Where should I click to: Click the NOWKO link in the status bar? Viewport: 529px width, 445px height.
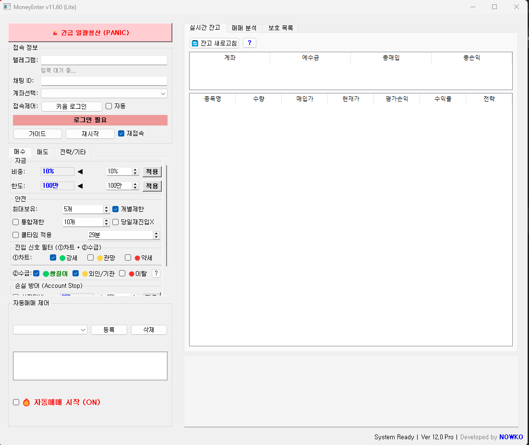click(x=511, y=437)
